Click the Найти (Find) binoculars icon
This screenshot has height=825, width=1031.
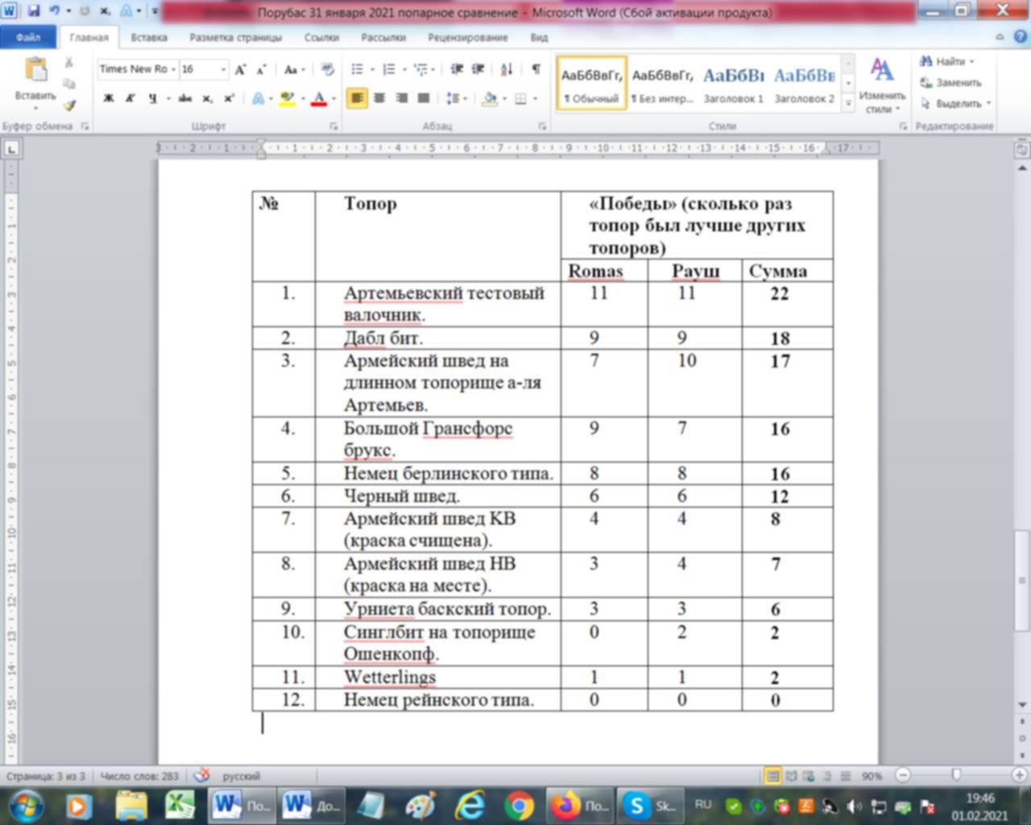click(x=926, y=61)
